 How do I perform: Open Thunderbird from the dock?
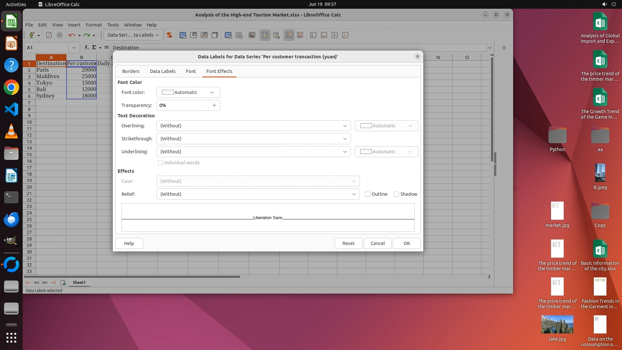[x=11, y=219]
